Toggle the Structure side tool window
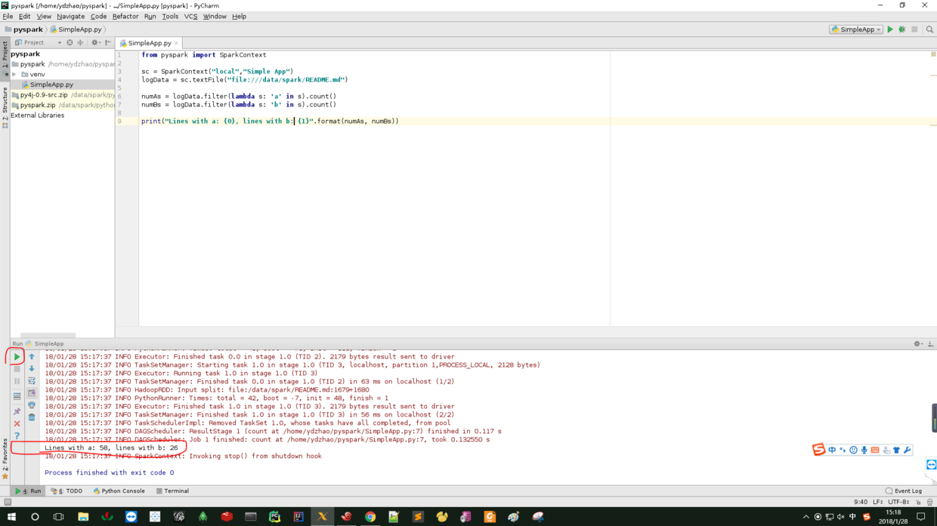Screen dimensions: 937x526 click(x=5, y=107)
